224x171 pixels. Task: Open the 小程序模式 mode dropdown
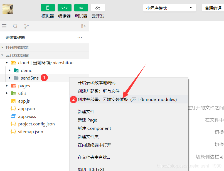pos(169,8)
